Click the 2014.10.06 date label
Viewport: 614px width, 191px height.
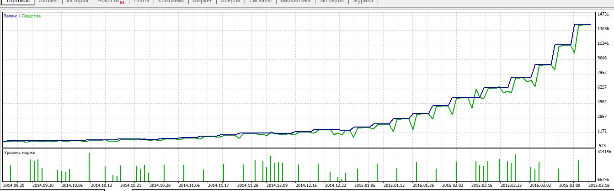pyautogui.click(x=72, y=186)
